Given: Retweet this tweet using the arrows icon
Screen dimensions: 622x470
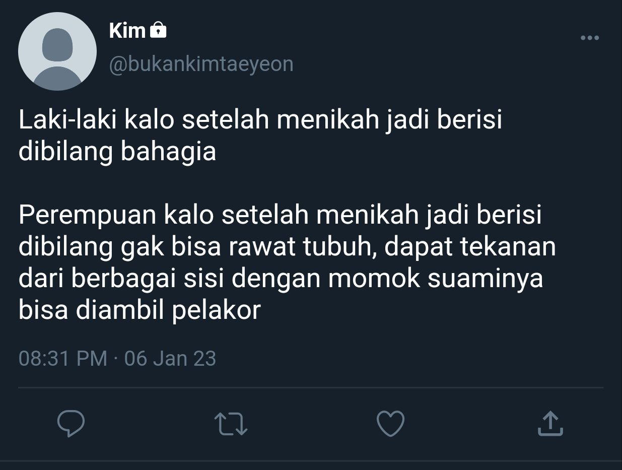Looking at the screenshot, I should pyautogui.click(x=231, y=424).
